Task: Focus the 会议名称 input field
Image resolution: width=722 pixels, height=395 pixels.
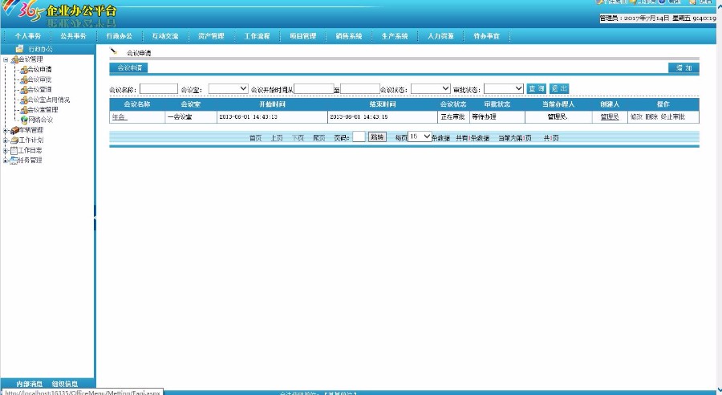Action: point(159,88)
